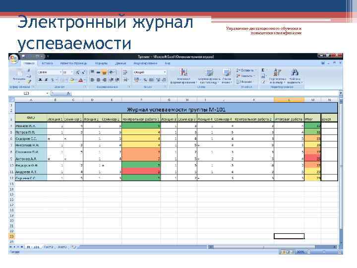Click the Format Painter brush icon

click(29, 81)
